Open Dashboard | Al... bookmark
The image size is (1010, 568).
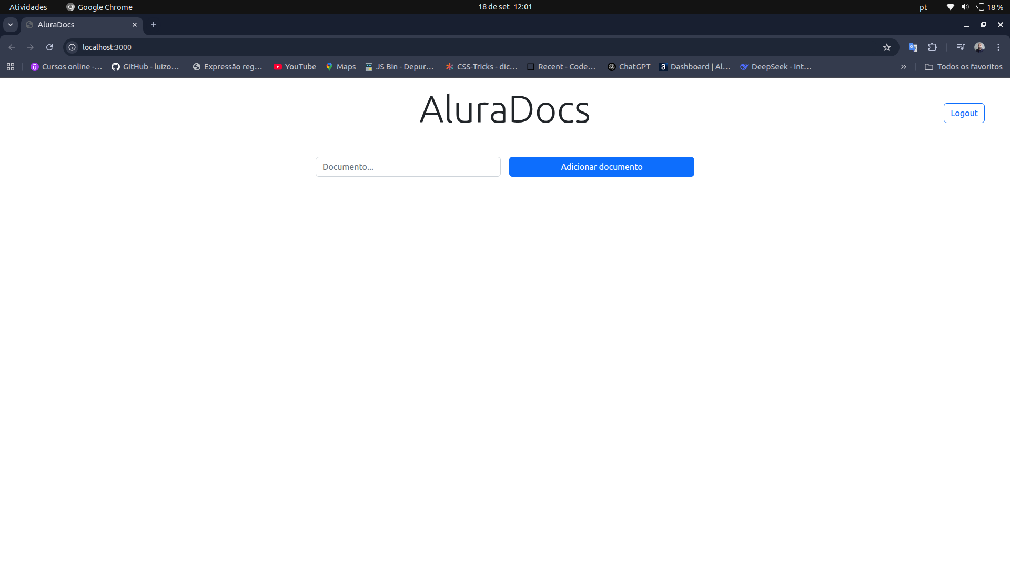point(694,67)
